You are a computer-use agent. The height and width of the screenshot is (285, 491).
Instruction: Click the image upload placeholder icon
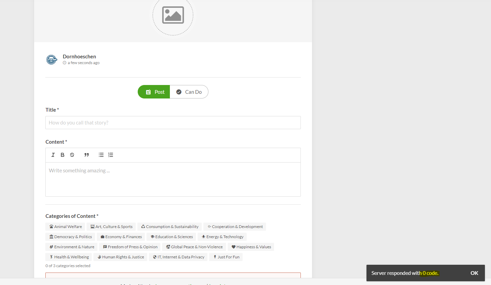point(173,15)
